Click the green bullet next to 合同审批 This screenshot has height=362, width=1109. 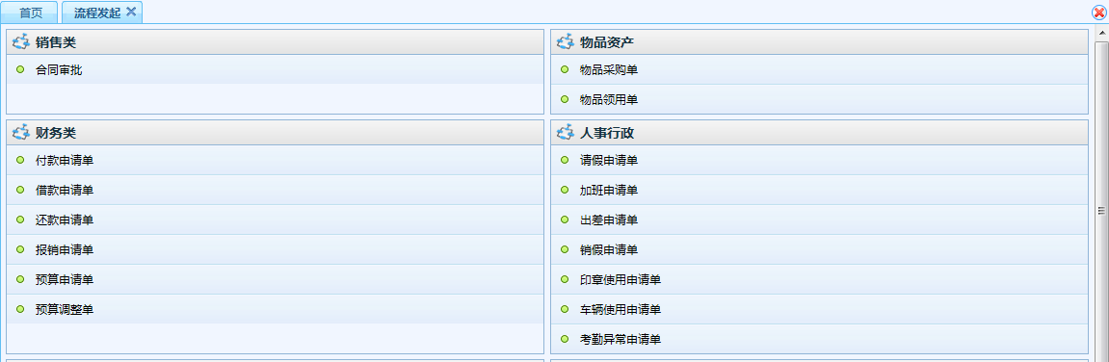click(20, 69)
